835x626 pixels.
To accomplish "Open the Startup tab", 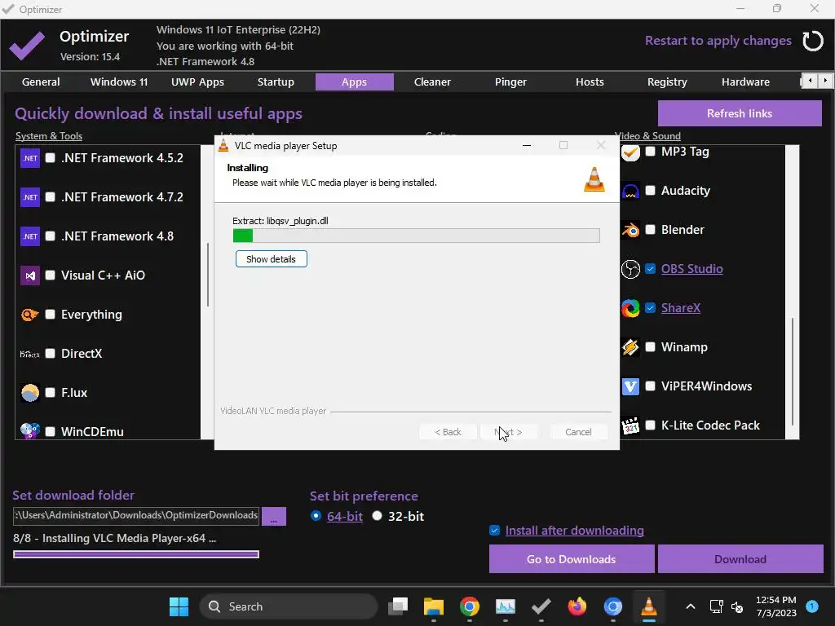I will tap(276, 82).
